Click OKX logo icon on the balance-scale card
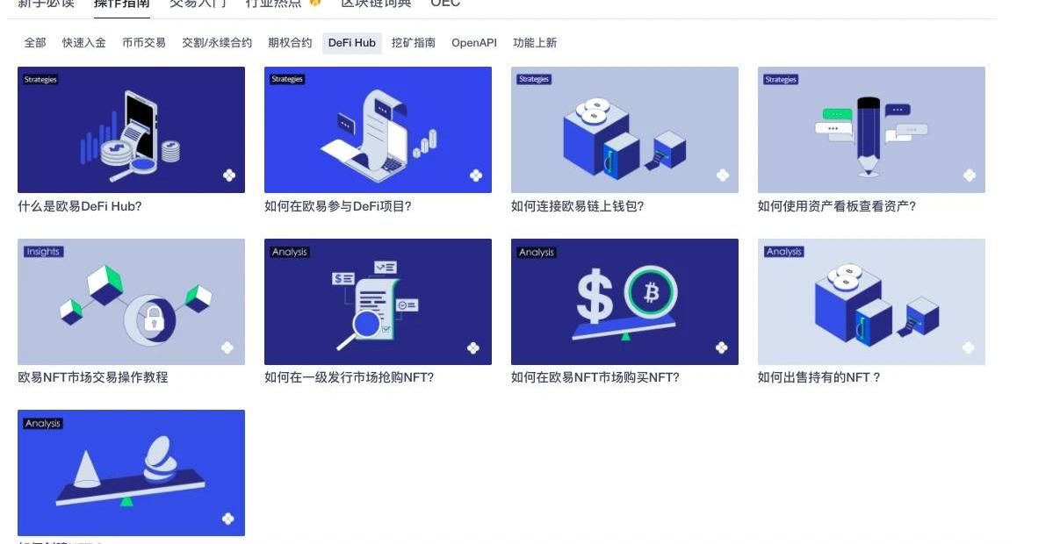Screen dimensions: 1060x544 tap(228, 519)
